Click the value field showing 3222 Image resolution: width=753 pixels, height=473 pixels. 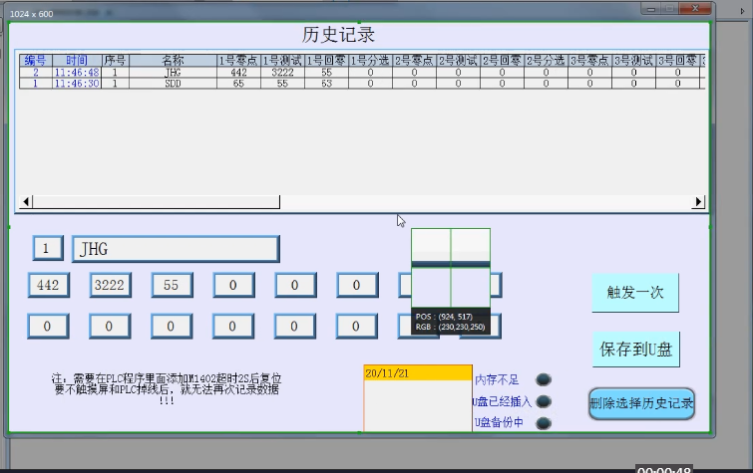[x=109, y=285]
